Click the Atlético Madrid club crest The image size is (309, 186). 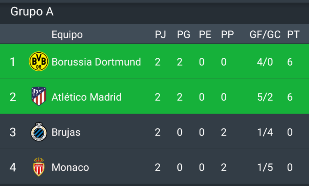coord(39,96)
